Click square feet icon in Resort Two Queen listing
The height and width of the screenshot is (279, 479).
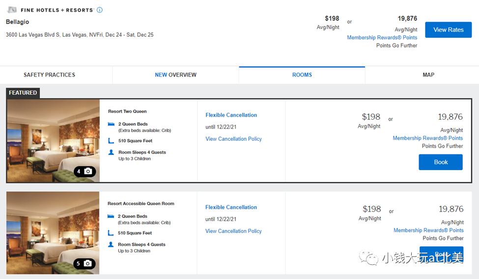111,141
